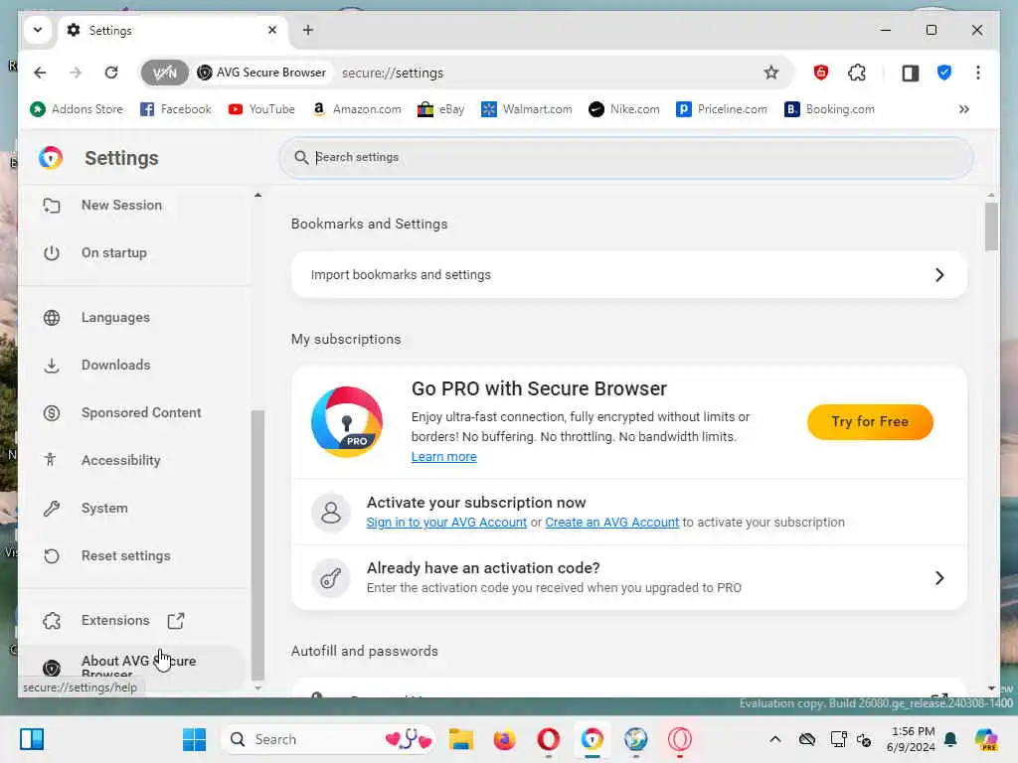Open the eBay bookmark
Viewport: 1018px width, 763px height.
[x=440, y=109]
